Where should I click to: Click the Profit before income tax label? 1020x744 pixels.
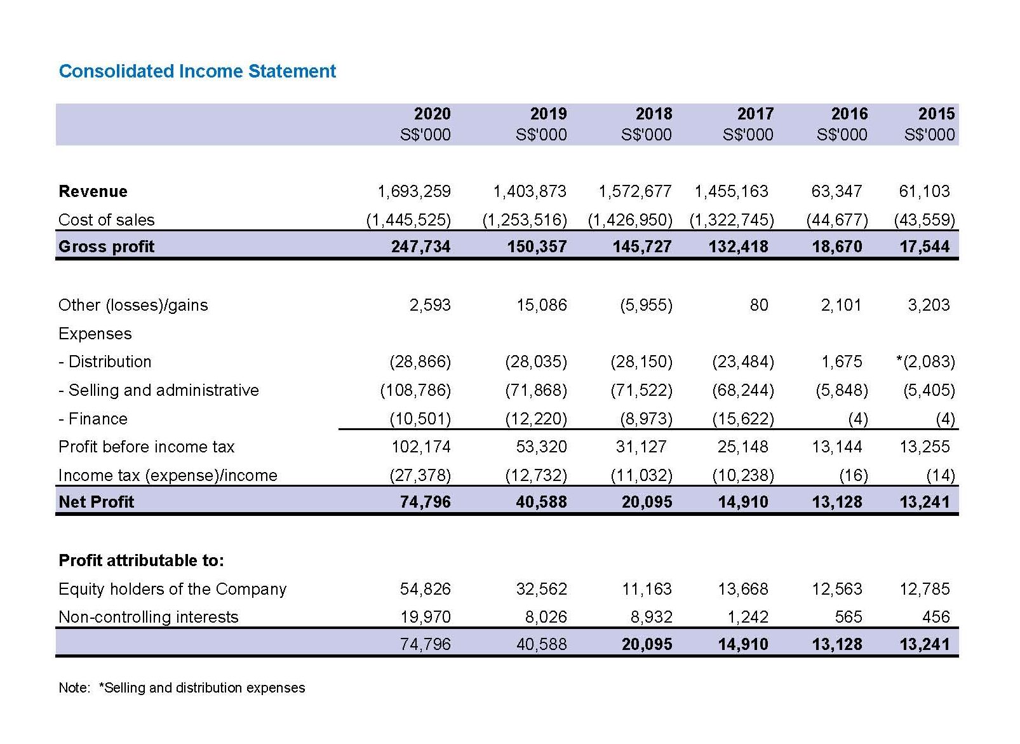point(146,447)
